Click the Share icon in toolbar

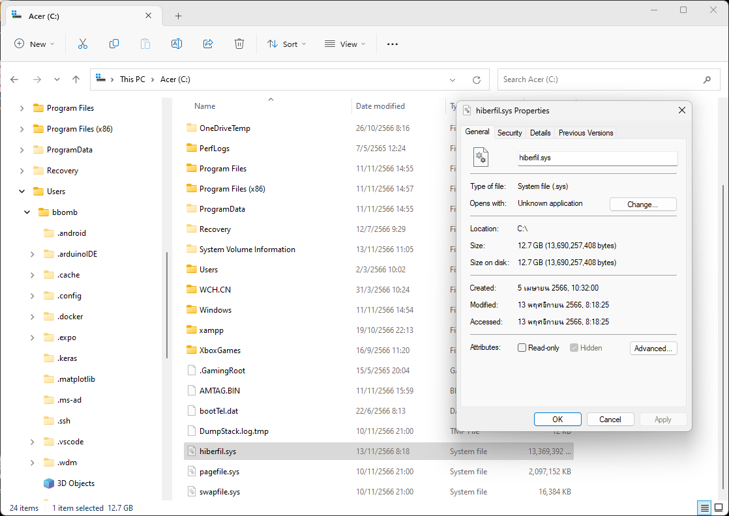[x=208, y=44]
